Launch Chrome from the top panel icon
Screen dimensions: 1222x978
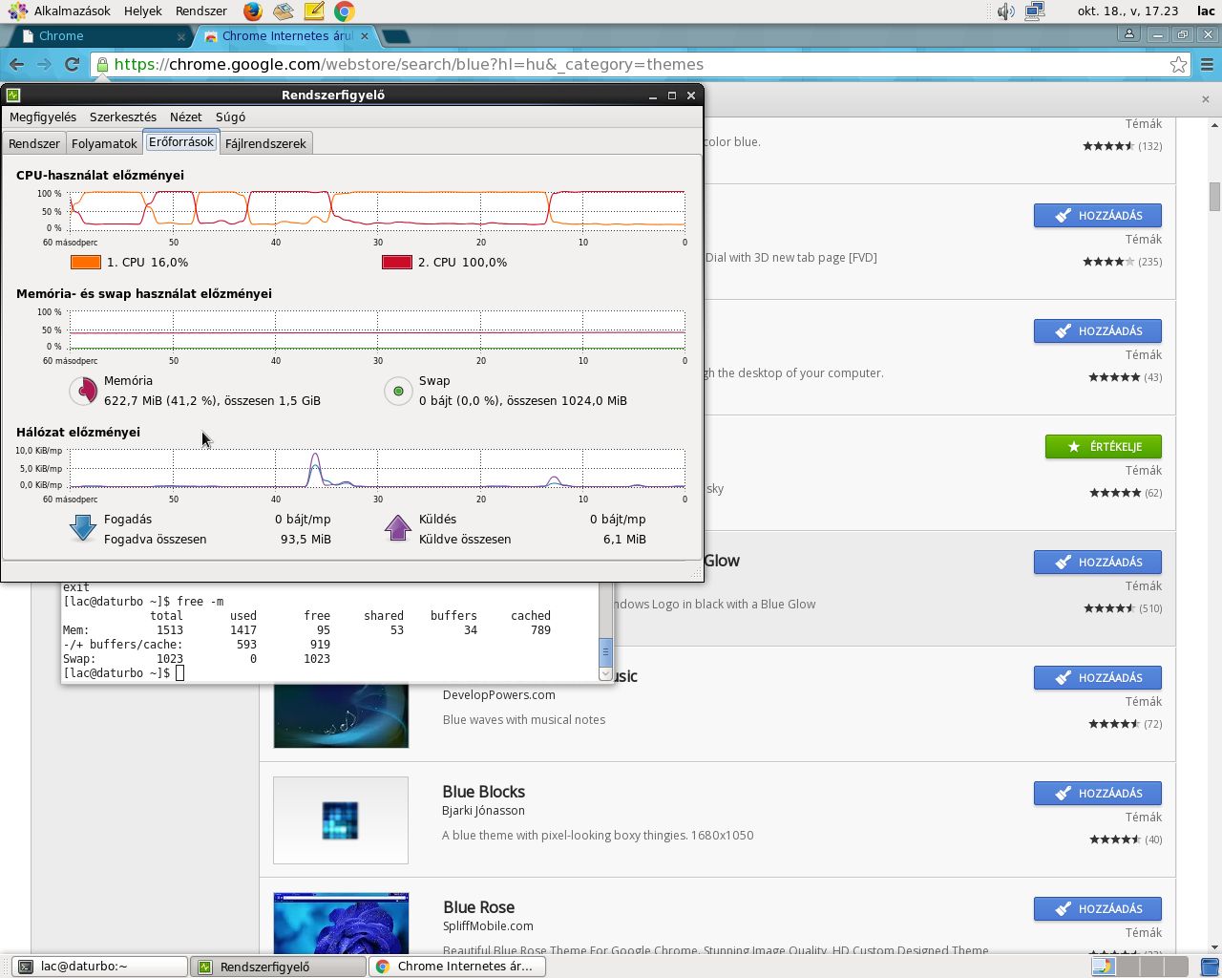coord(344,11)
